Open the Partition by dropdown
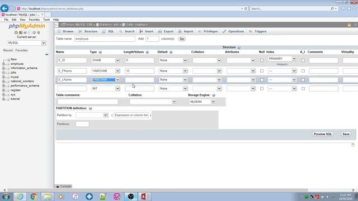Image resolution: width=358 pixels, height=201 pixels. (x=92, y=115)
